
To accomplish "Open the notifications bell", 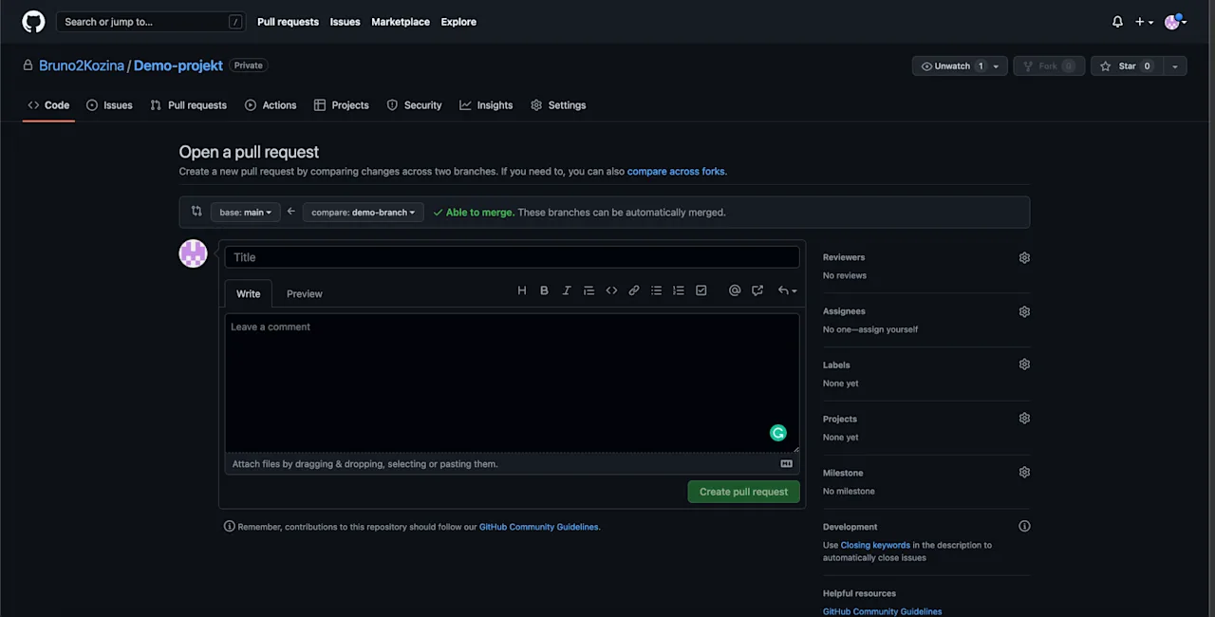I will point(1117,22).
